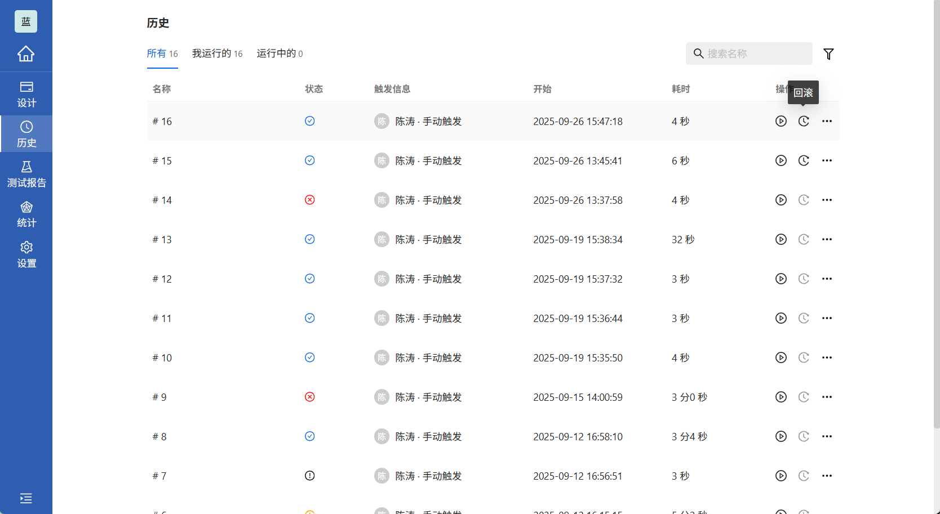
Task: Click the 名称 column header
Action: click(x=162, y=89)
